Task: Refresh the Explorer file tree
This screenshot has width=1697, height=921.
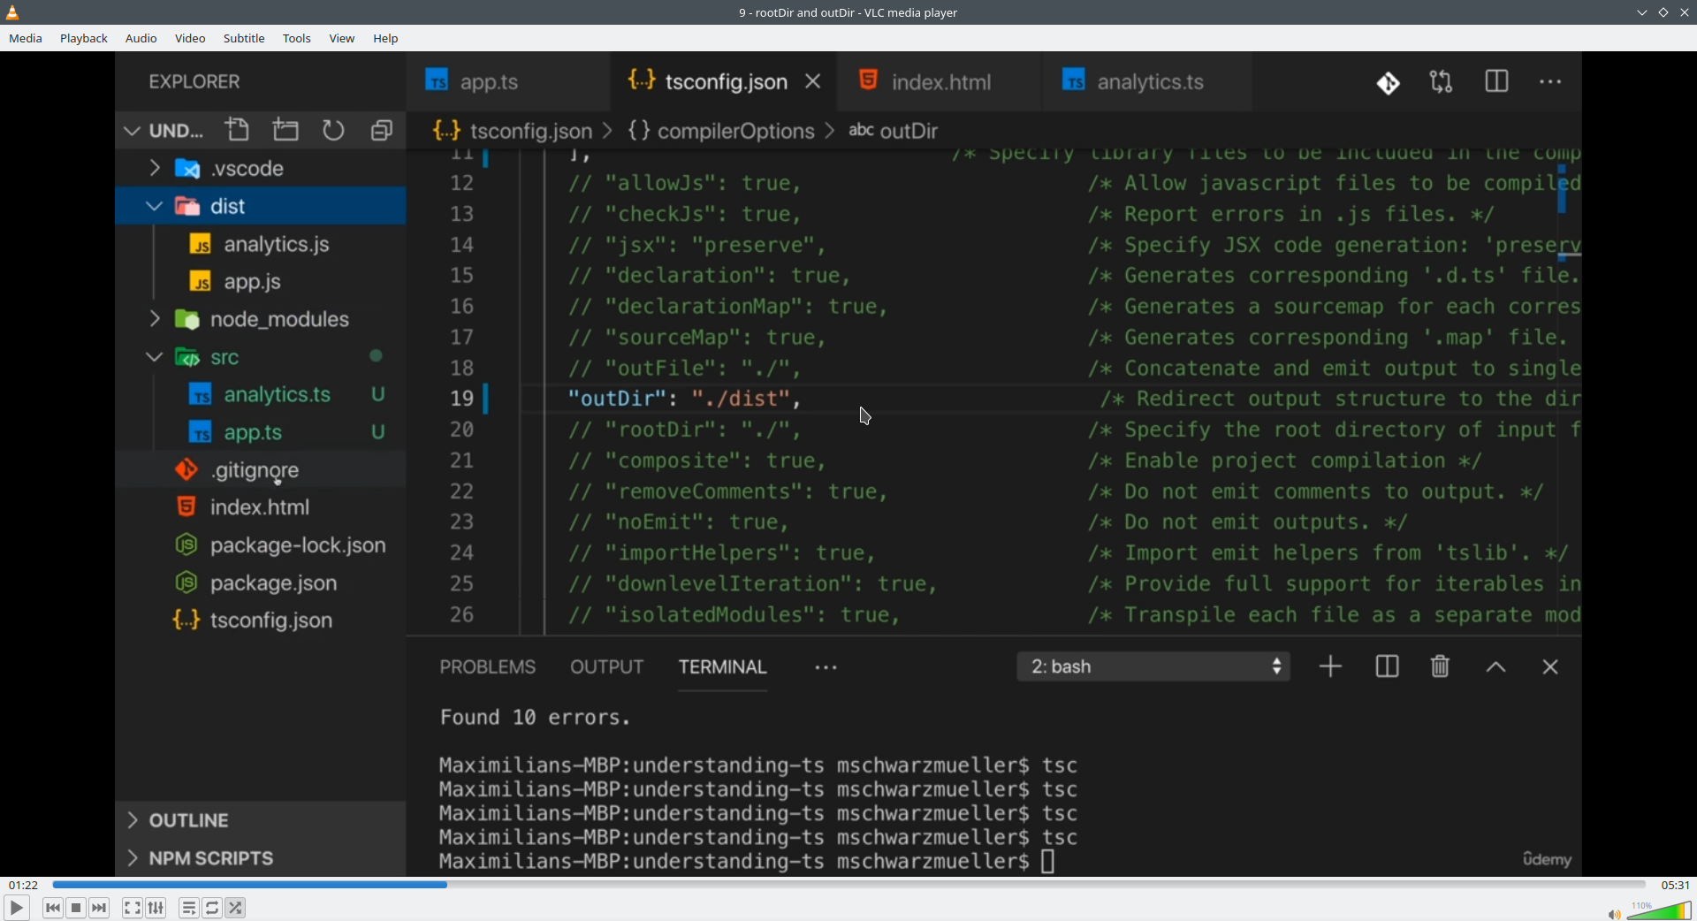Action: point(334,131)
